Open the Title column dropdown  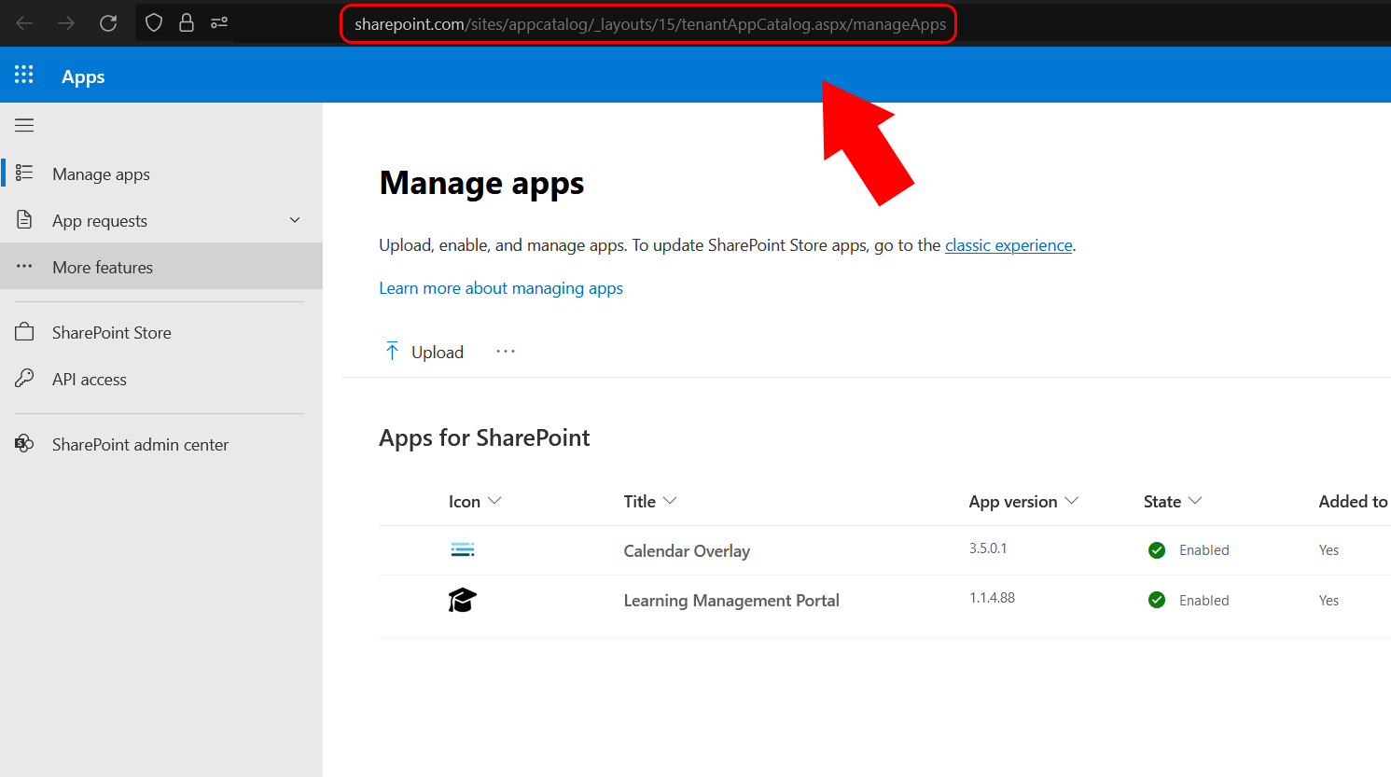click(670, 501)
